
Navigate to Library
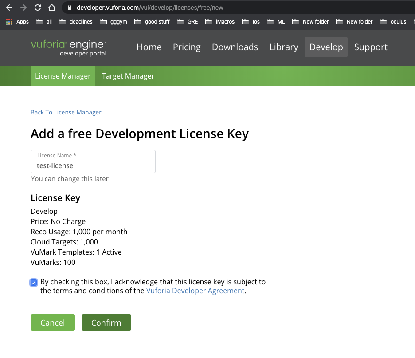(x=284, y=47)
